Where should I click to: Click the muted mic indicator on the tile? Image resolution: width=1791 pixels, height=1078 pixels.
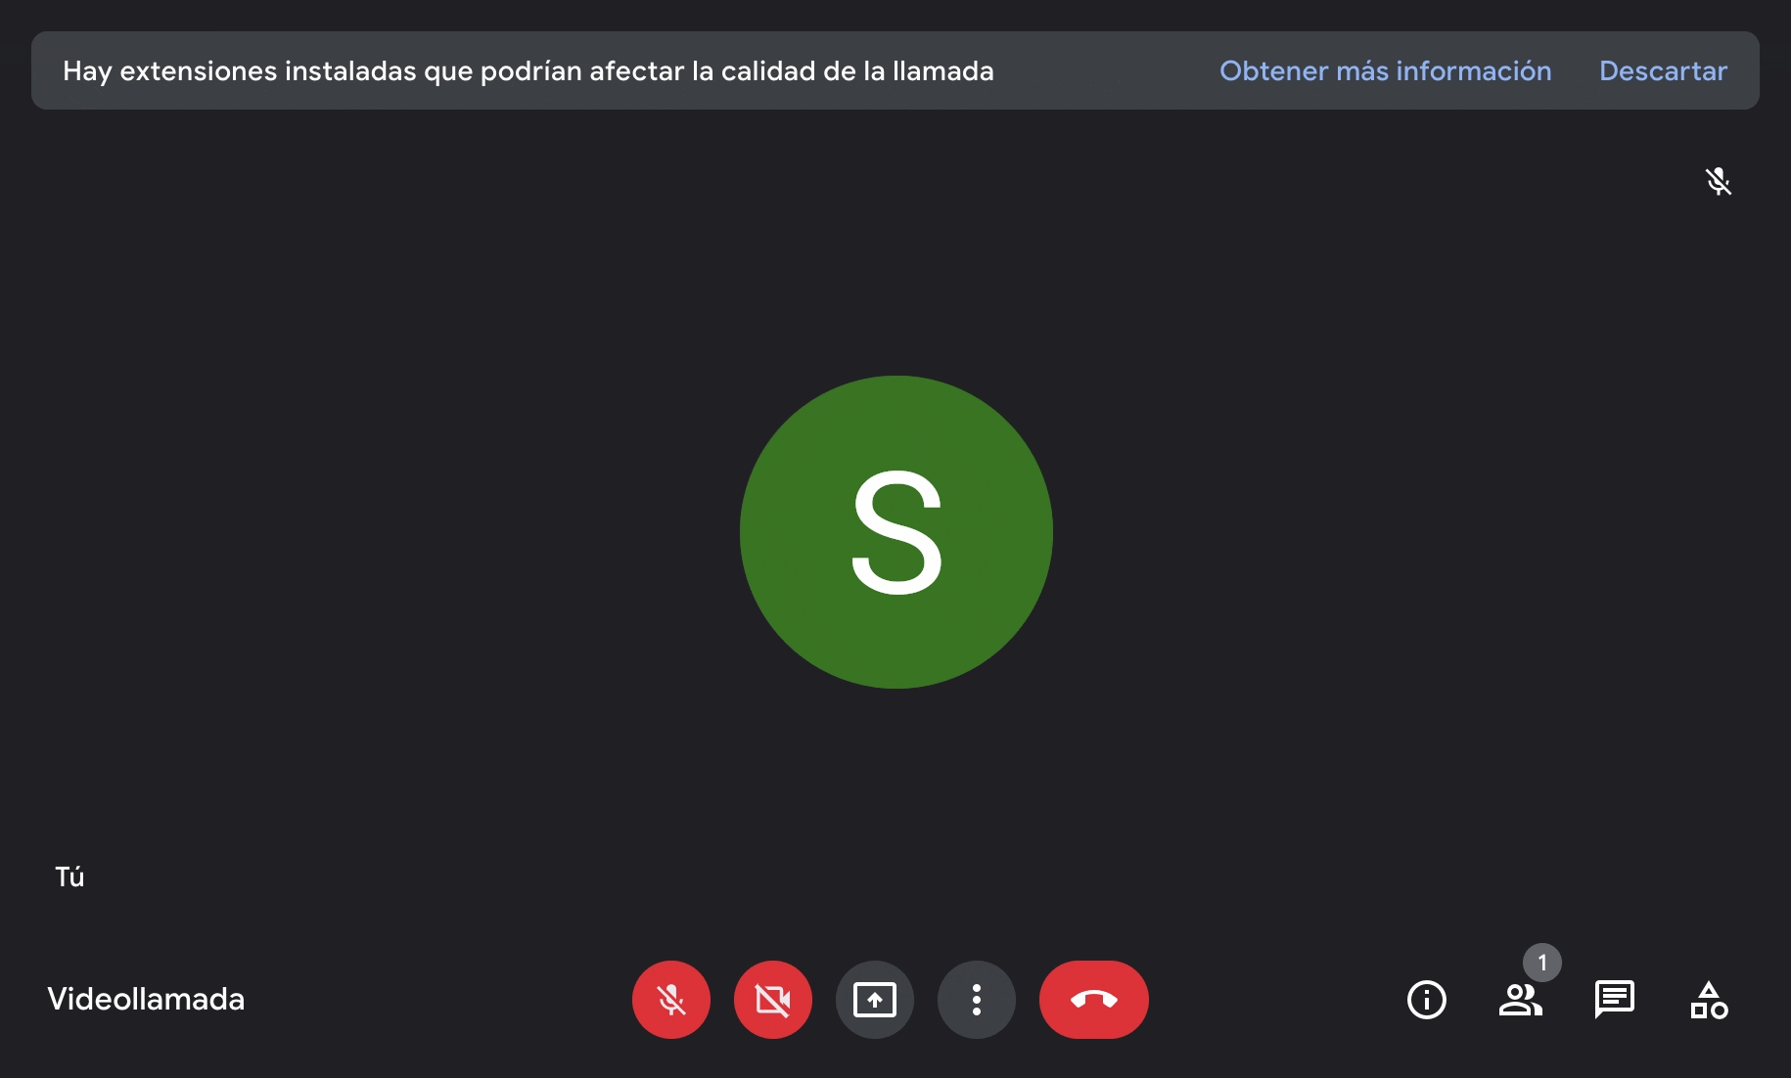1719,181
